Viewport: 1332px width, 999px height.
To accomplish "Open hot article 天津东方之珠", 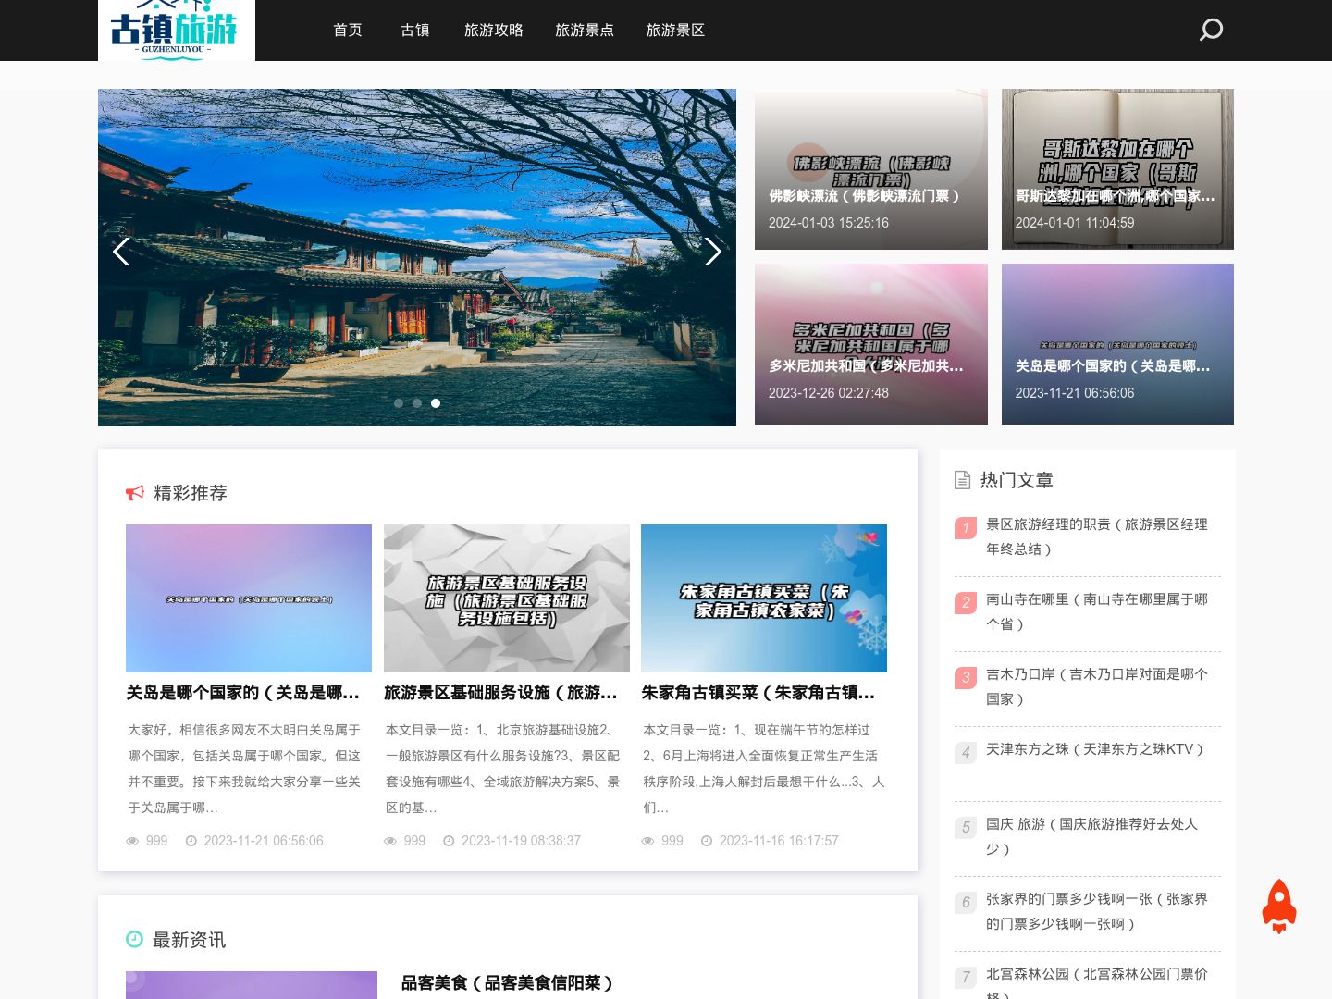I will point(1095,749).
